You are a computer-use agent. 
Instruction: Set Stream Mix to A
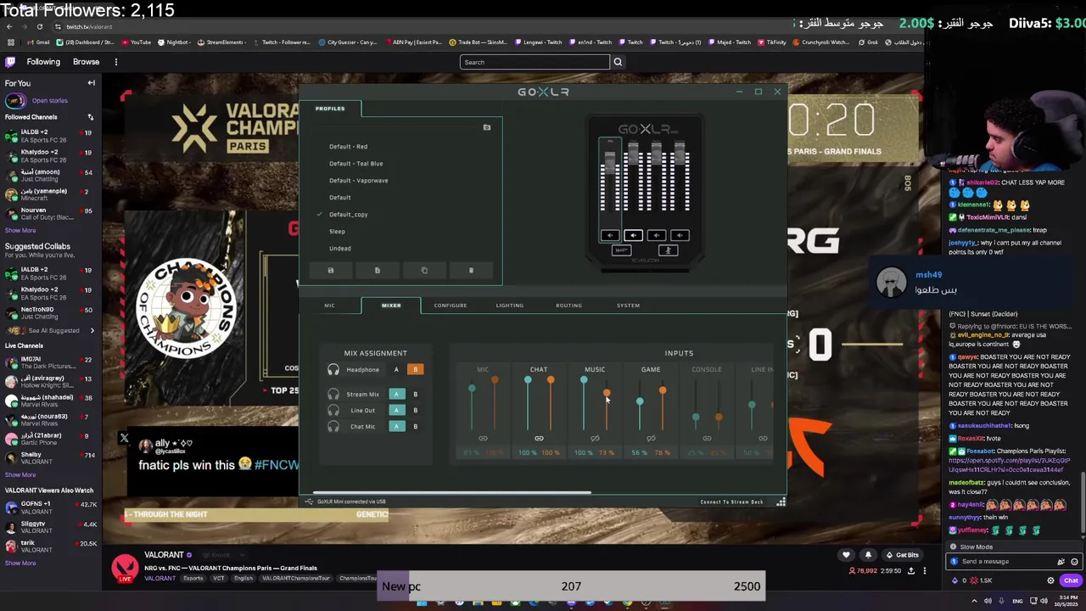point(396,395)
